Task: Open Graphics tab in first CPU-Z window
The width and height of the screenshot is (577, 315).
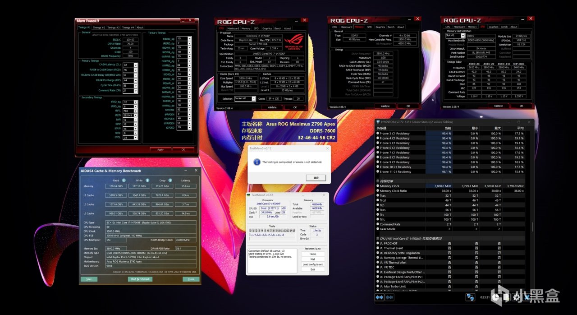Action: tap(267, 28)
